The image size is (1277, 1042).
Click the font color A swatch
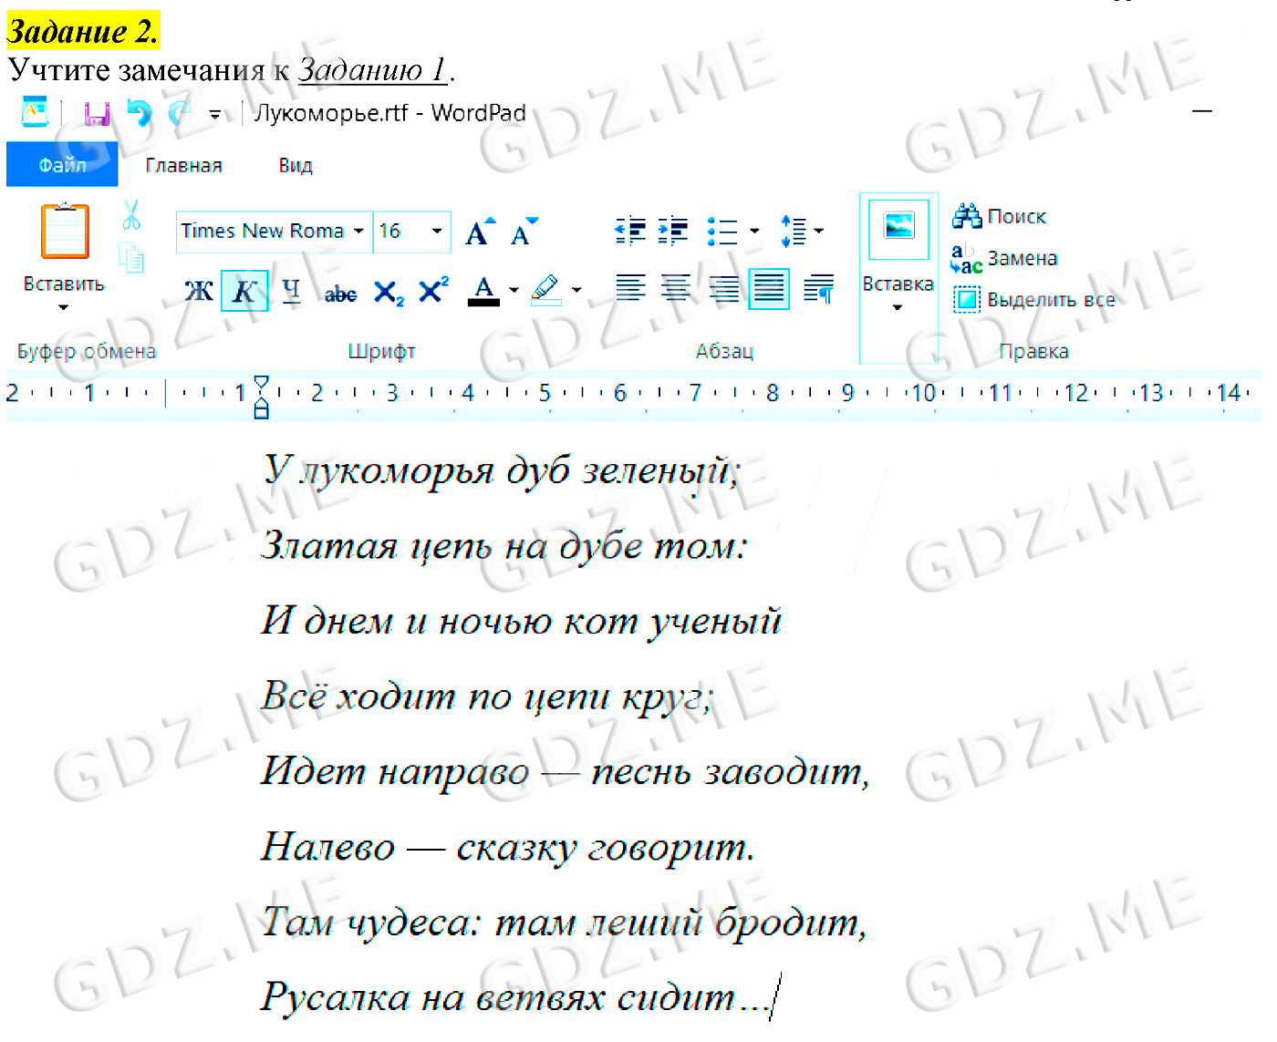pos(483,292)
